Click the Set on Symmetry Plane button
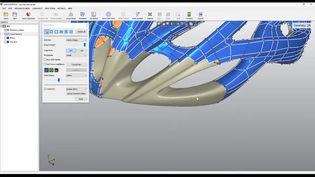The width and height of the screenshot is (315, 177). pos(76,93)
